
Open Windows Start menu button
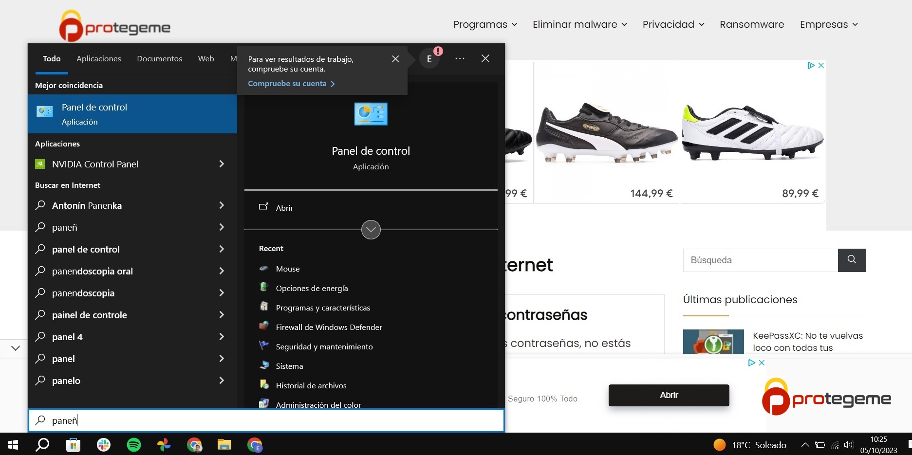coord(13,445)
